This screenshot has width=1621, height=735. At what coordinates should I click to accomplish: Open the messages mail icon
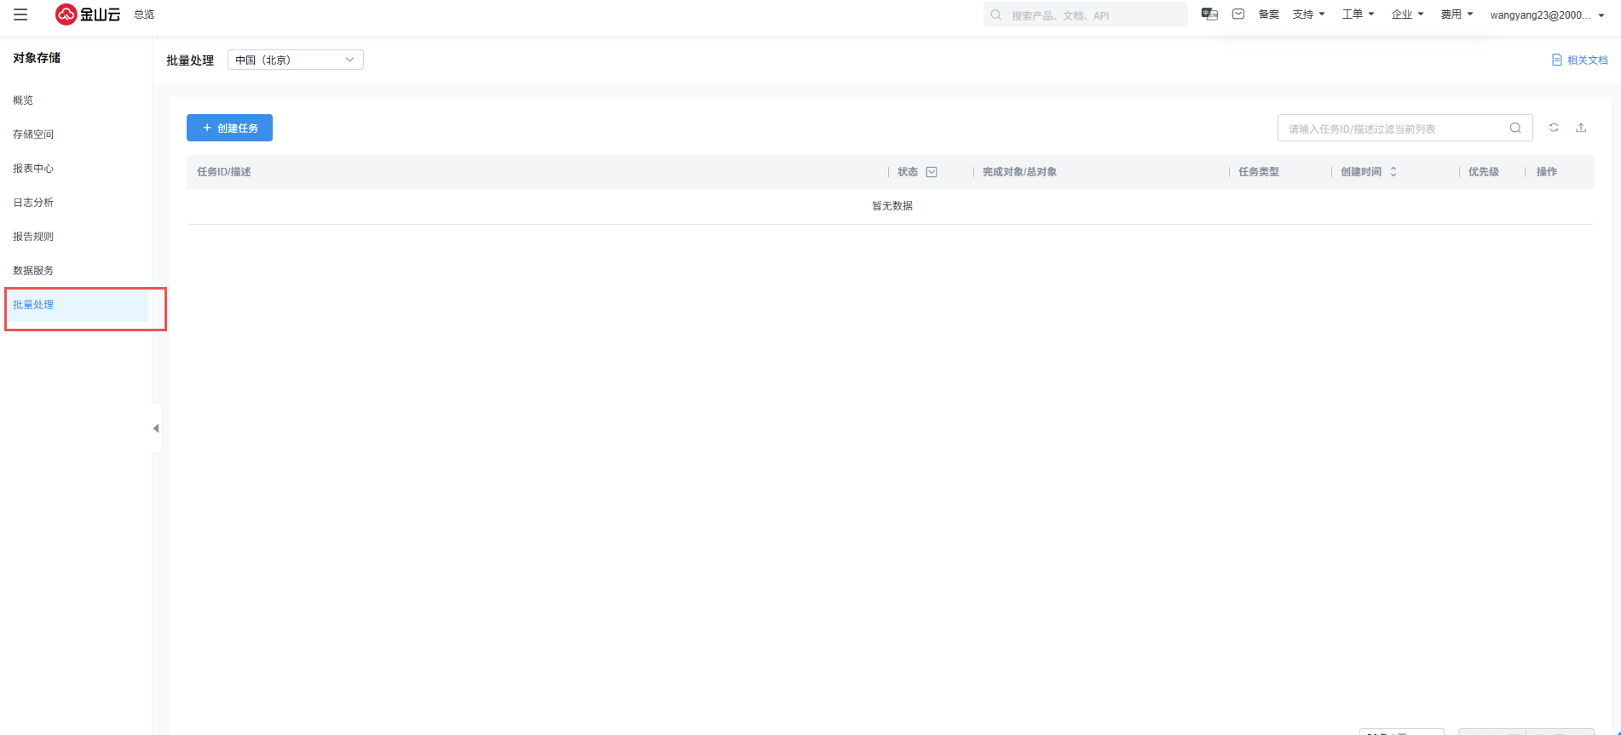(1238, 14)
